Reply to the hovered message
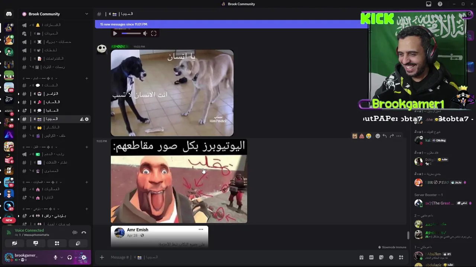 (x=385, y=136)
